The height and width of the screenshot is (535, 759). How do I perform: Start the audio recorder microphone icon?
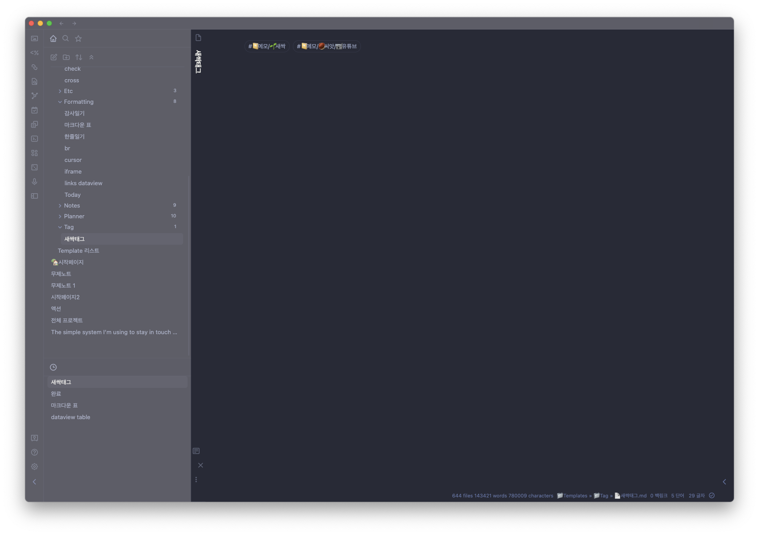tap(34, 182)
